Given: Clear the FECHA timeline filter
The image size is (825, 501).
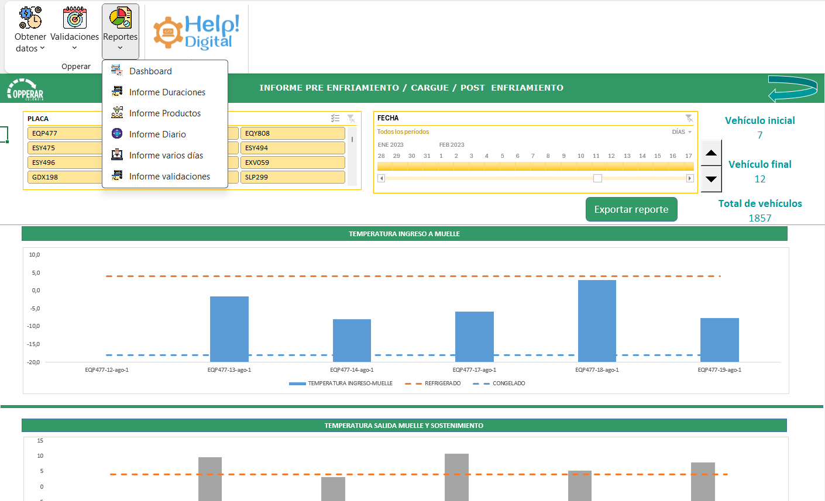Looking at the screenshot, I should [x=689, y=118].
